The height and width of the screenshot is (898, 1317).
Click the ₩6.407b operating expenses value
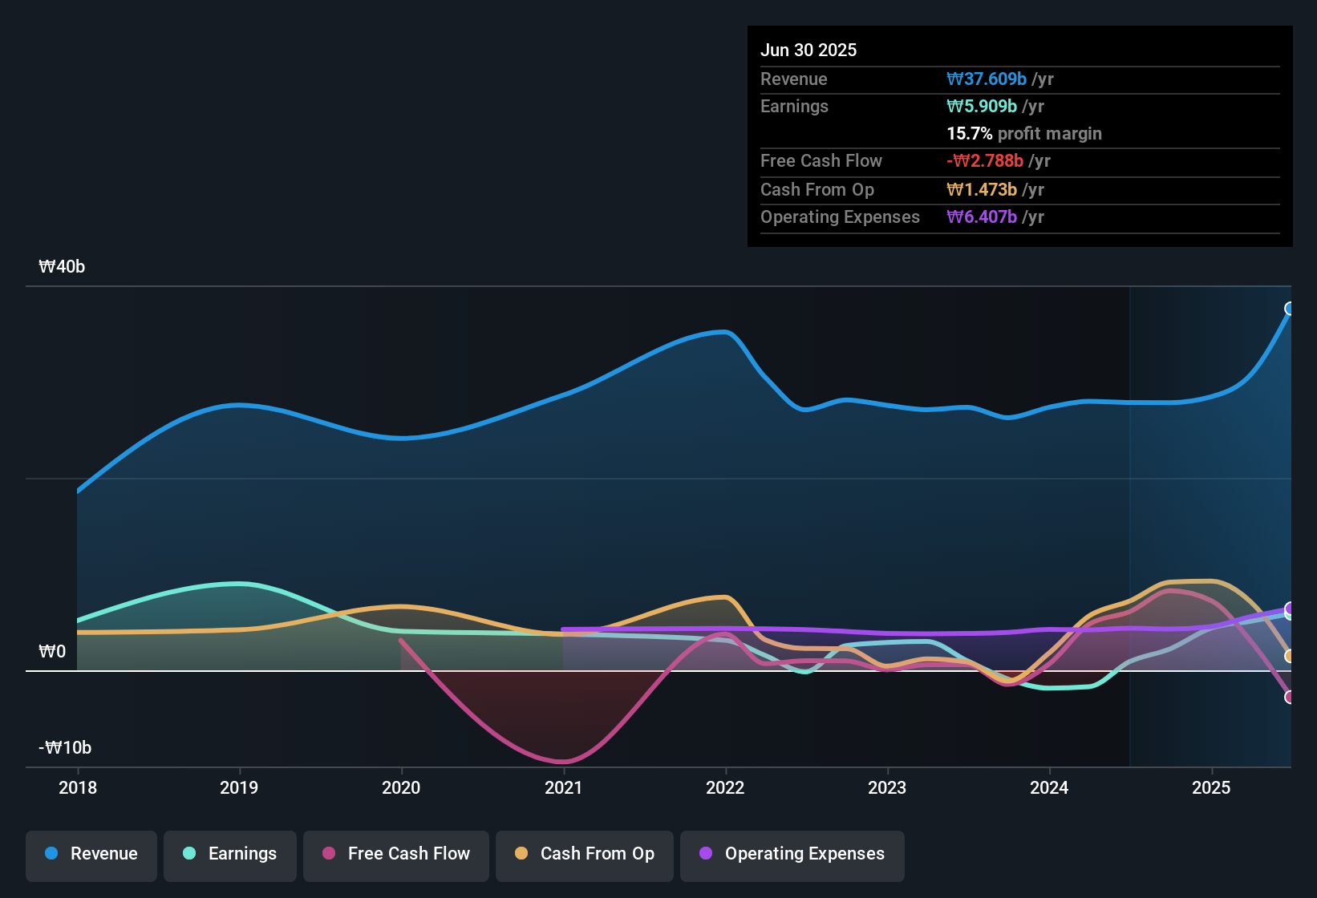(982, 217)
